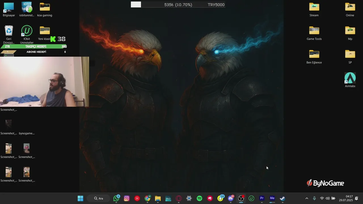The image size is (363, 204).
Task: Click the microphone tray icon
Action: pos(314,198)
